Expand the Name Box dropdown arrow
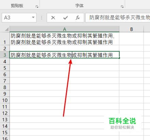 pyautogui.click(x=33, y=17)
